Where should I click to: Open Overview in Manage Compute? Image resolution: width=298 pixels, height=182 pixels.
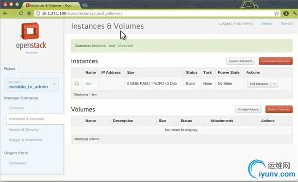click(x=17, y=108)
